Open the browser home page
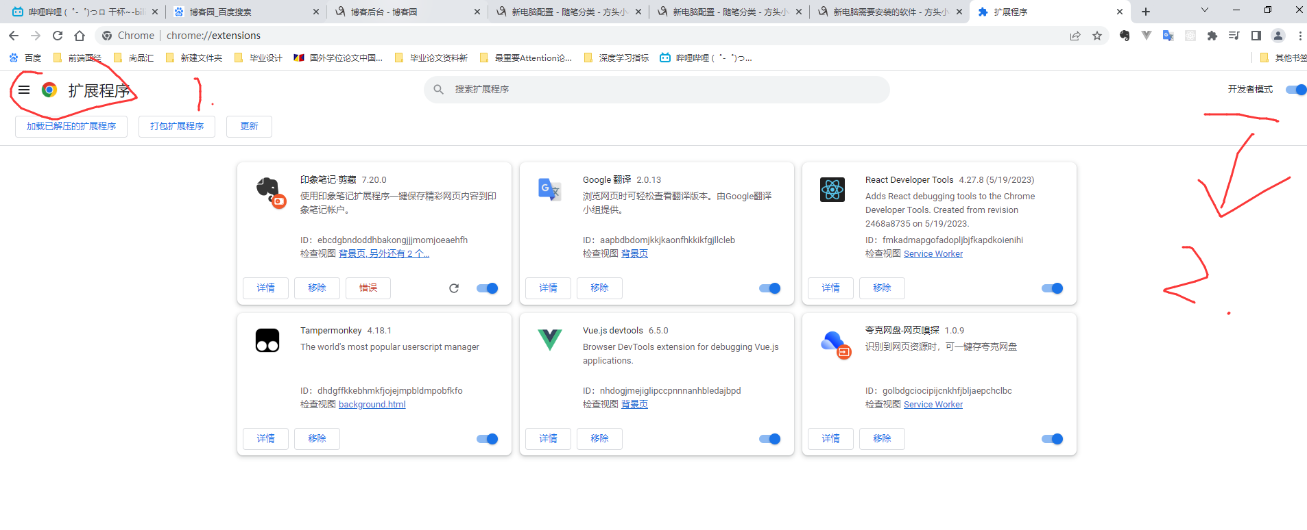 click(80, 36)
